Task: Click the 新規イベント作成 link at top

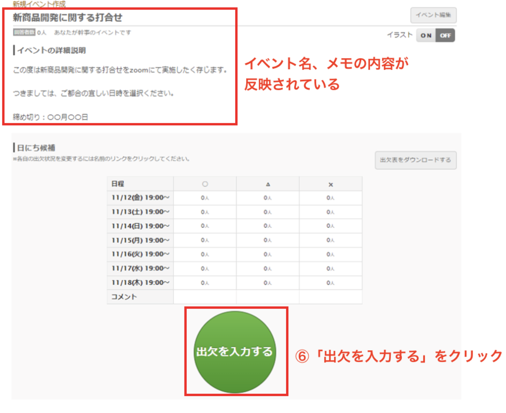Action: [39, 4]
